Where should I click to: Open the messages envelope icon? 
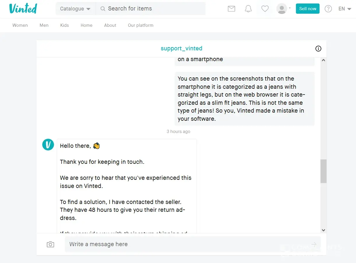coord(231,9)
